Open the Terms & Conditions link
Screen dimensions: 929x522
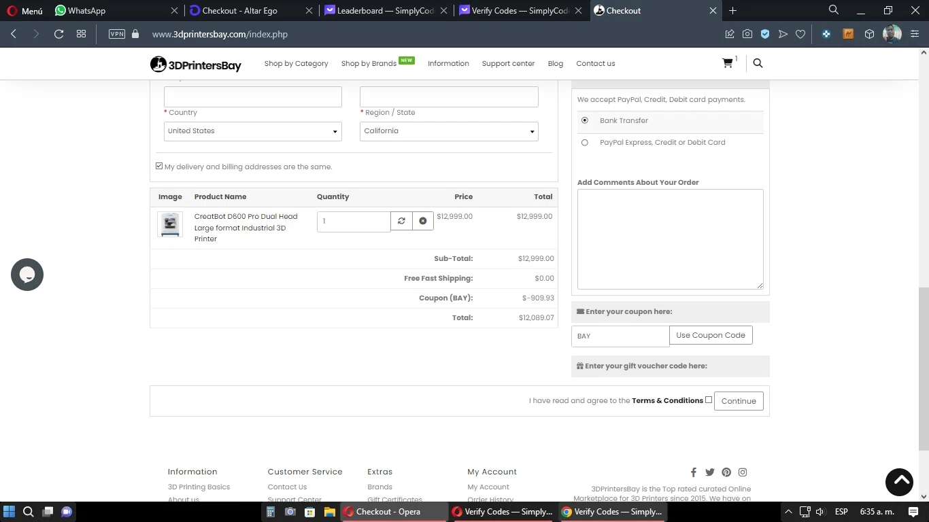click(x=667, y=400)
